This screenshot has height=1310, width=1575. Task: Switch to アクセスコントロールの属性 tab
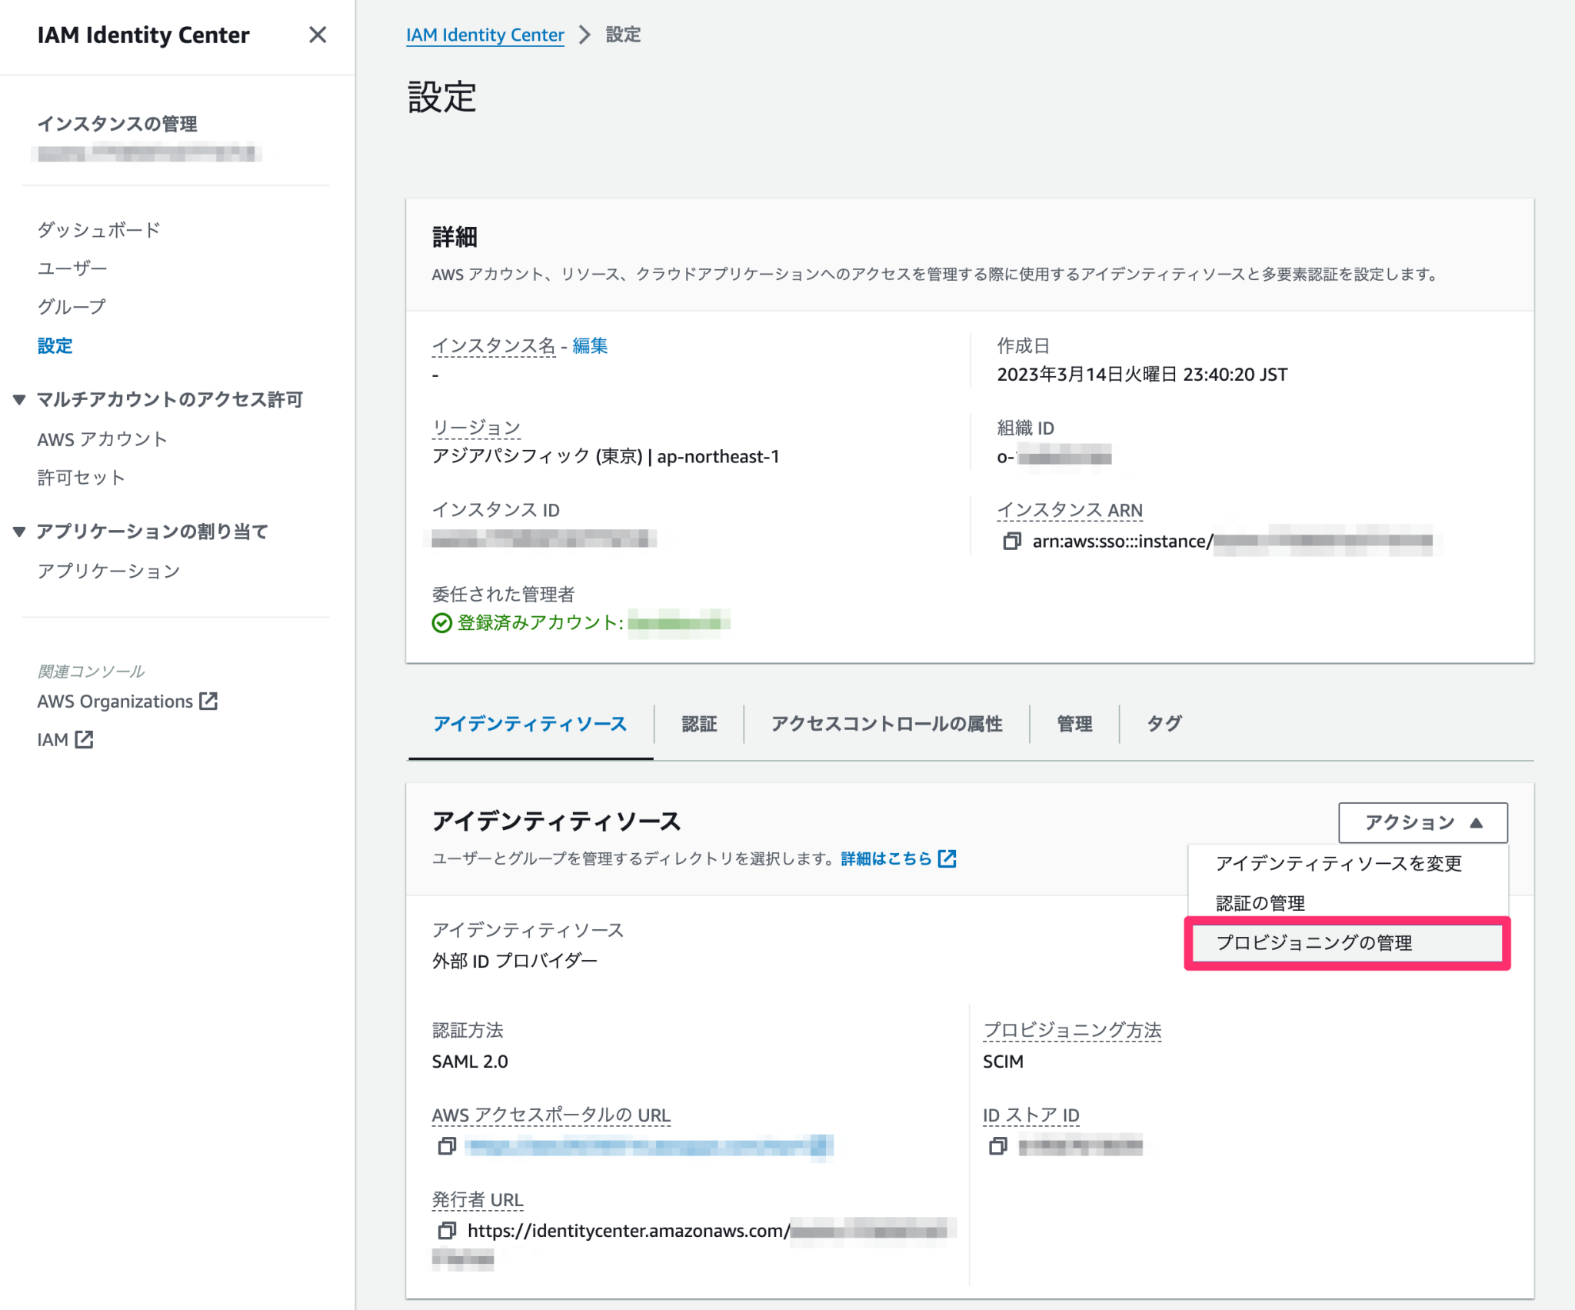[886, 723]
